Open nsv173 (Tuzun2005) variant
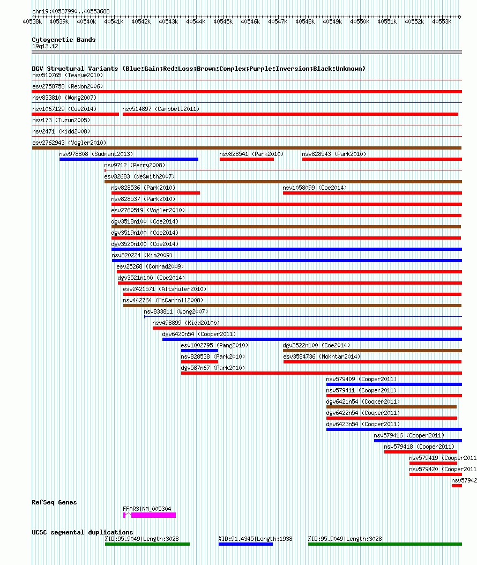 tap(247, 125)
